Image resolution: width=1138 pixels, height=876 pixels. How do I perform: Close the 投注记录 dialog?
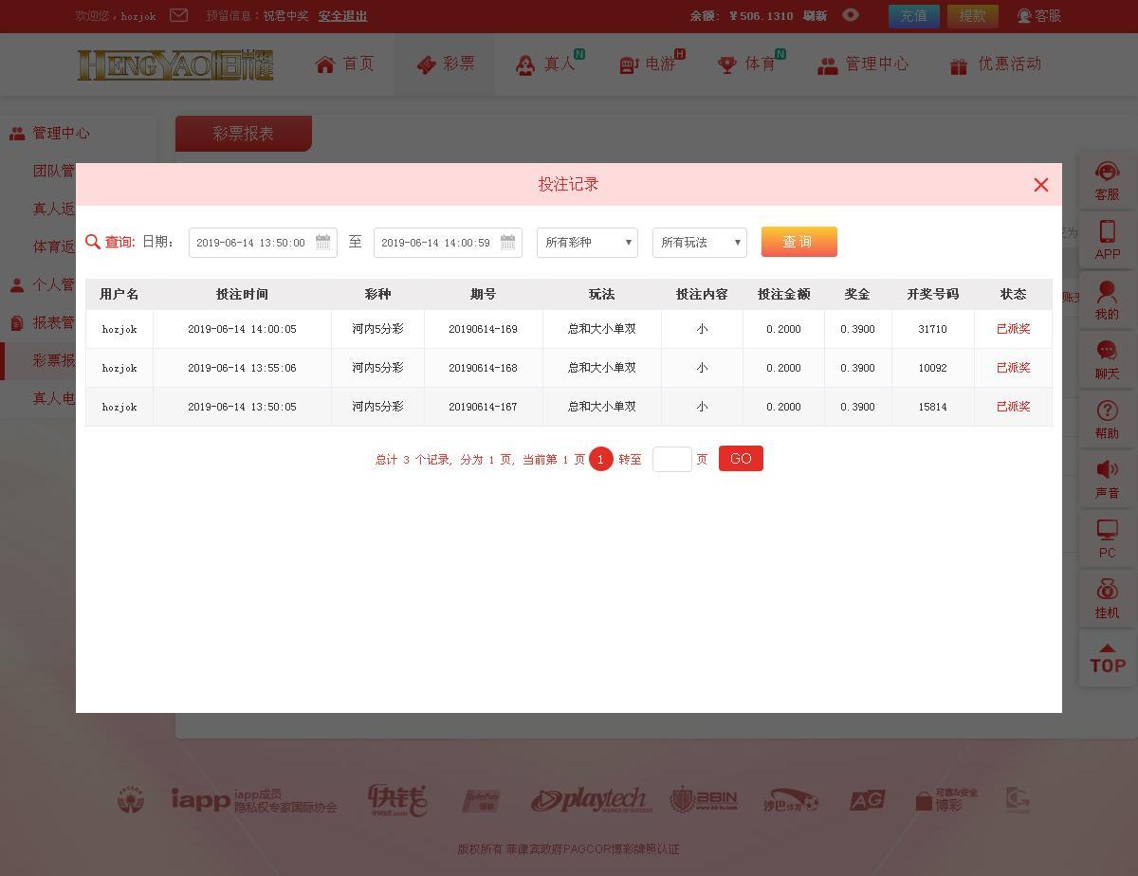click(x=1040, y=185)
